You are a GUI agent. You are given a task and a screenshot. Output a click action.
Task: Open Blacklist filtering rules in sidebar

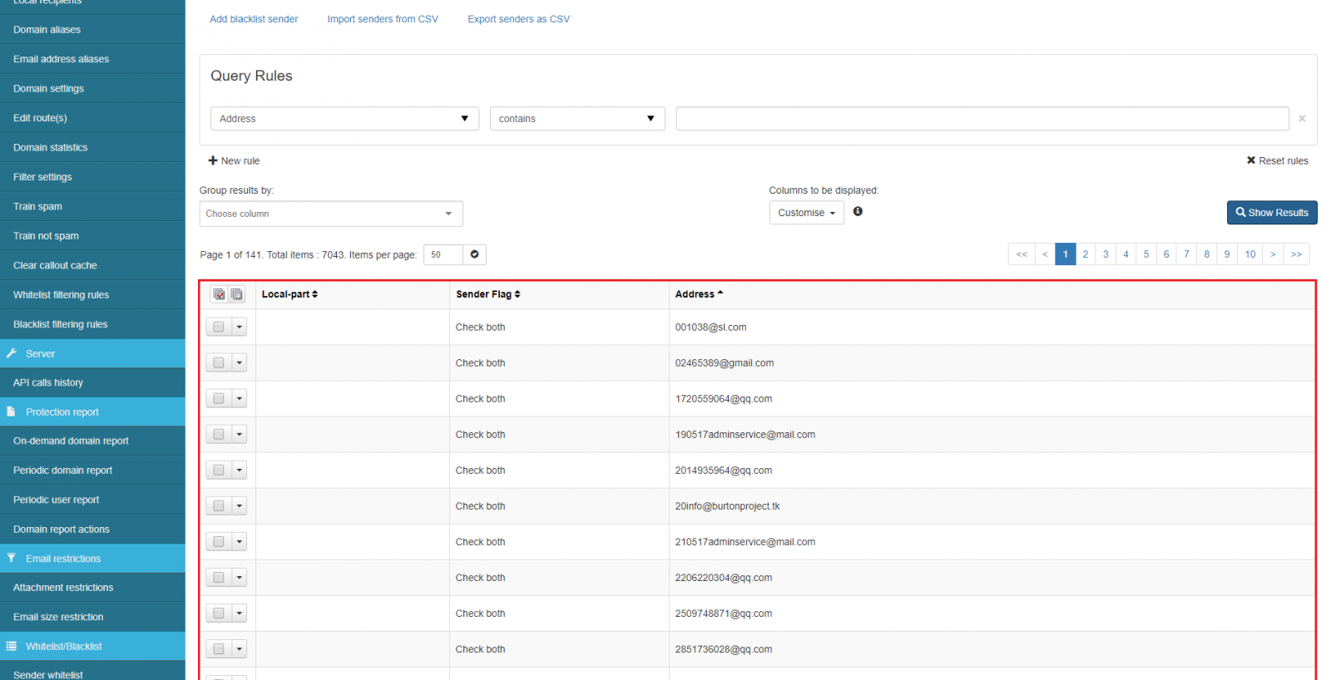pos(92,324)
